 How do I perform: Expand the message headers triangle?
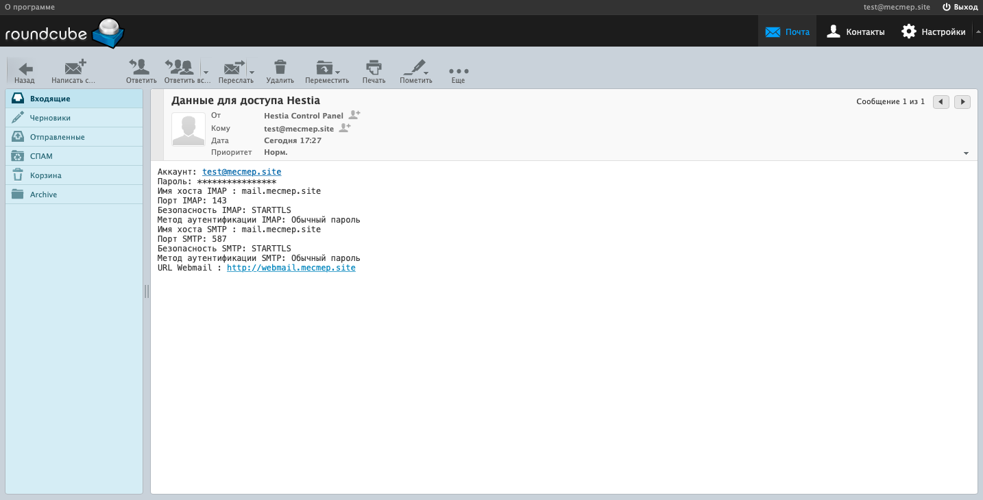[967, 153]
